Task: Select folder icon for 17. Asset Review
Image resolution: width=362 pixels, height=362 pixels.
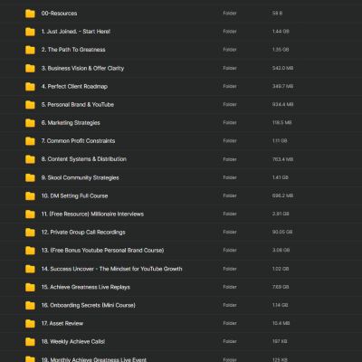Action: [x=30, y=324]
